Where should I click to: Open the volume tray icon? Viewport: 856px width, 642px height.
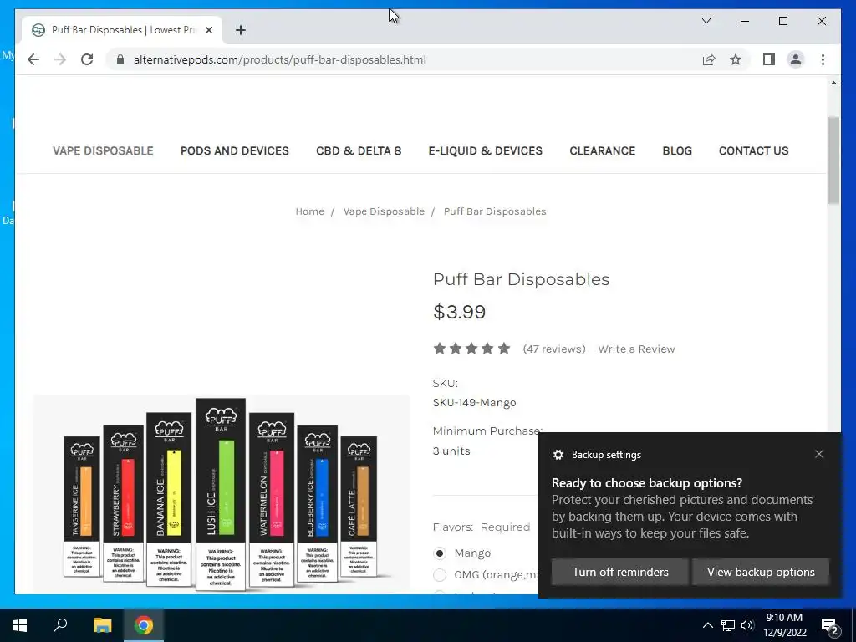coord(747,625)
